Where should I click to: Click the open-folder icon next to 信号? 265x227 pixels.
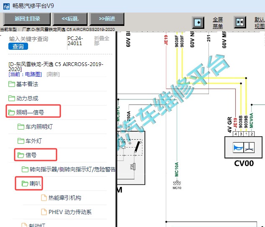pyautogui.click(x=21, y=155)
